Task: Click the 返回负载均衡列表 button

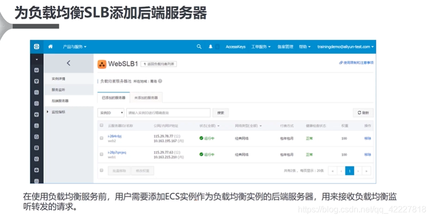Action: pyautogui.click(x=159, y=64)
